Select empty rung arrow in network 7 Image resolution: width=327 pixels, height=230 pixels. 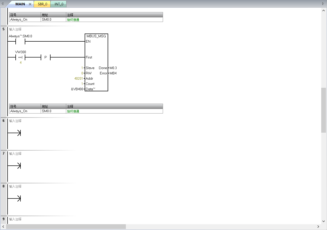(x=14, y=166)
